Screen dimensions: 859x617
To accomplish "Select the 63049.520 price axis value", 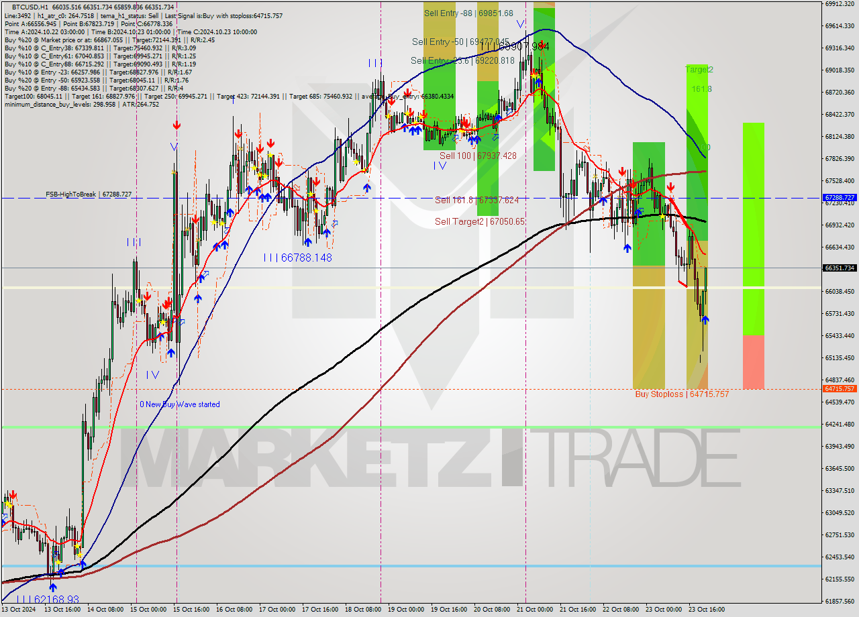I will click(x=839, y=512).
